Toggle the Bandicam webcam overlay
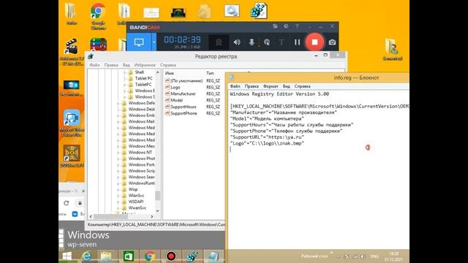Image resolution: width=468 pixels, height=263 pixels. pos(219,42)
